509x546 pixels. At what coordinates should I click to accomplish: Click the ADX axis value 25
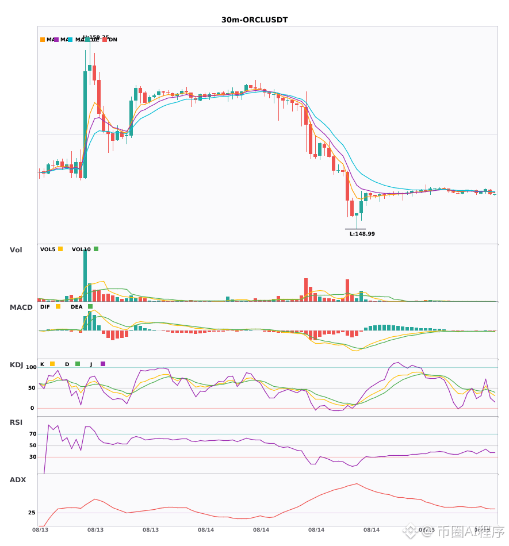pos(32,513)
